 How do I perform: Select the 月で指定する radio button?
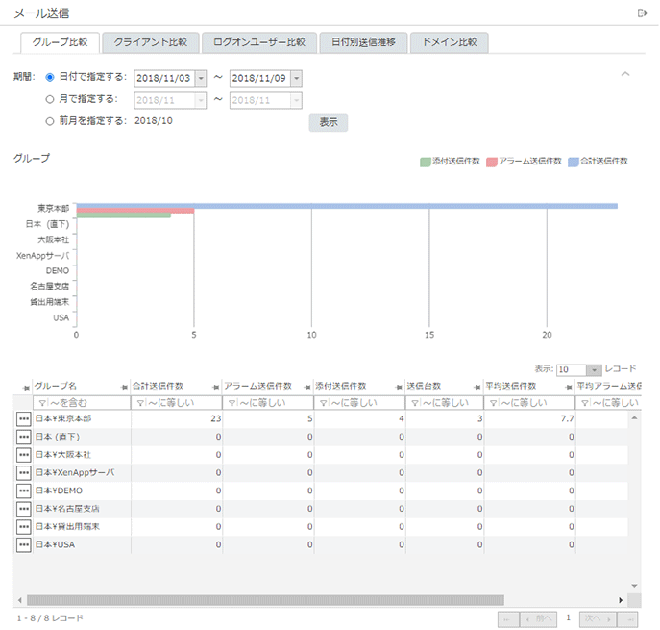pyautogui.click(x=50, y=99)
